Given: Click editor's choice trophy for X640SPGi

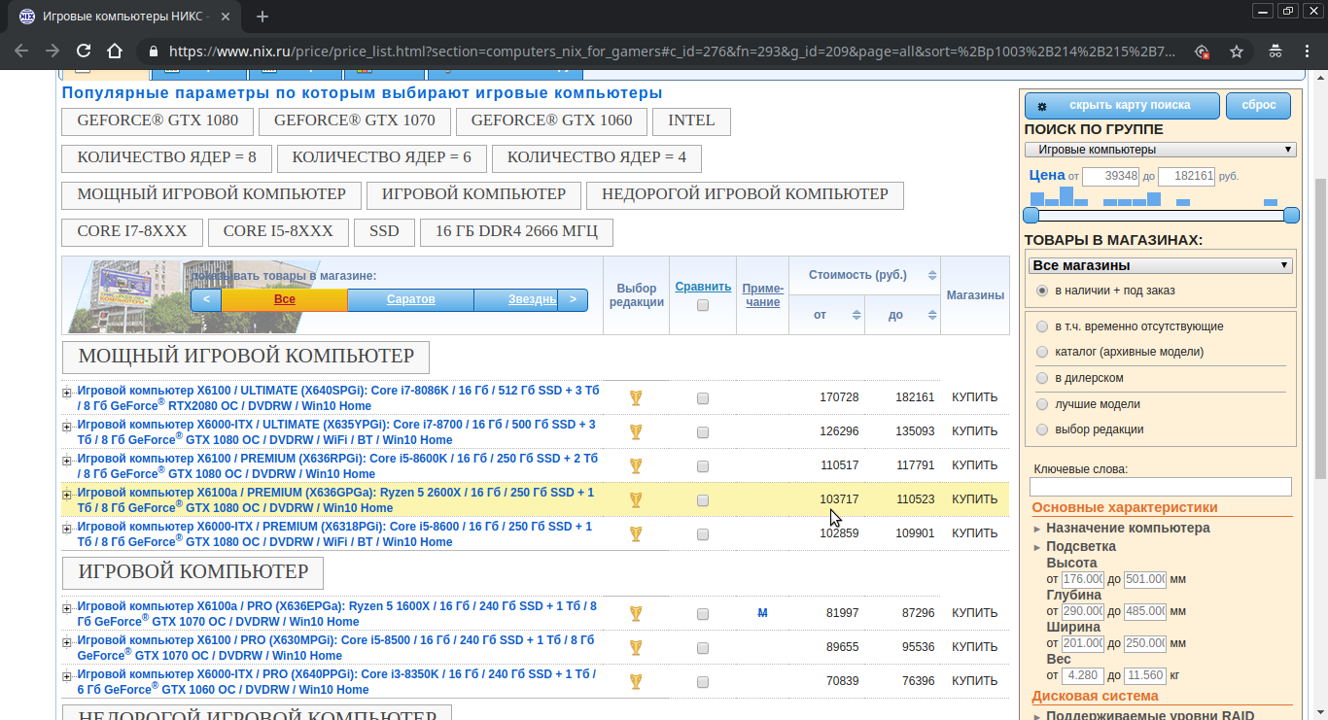Looking at the screenshot, I should [x=636, y=397].
